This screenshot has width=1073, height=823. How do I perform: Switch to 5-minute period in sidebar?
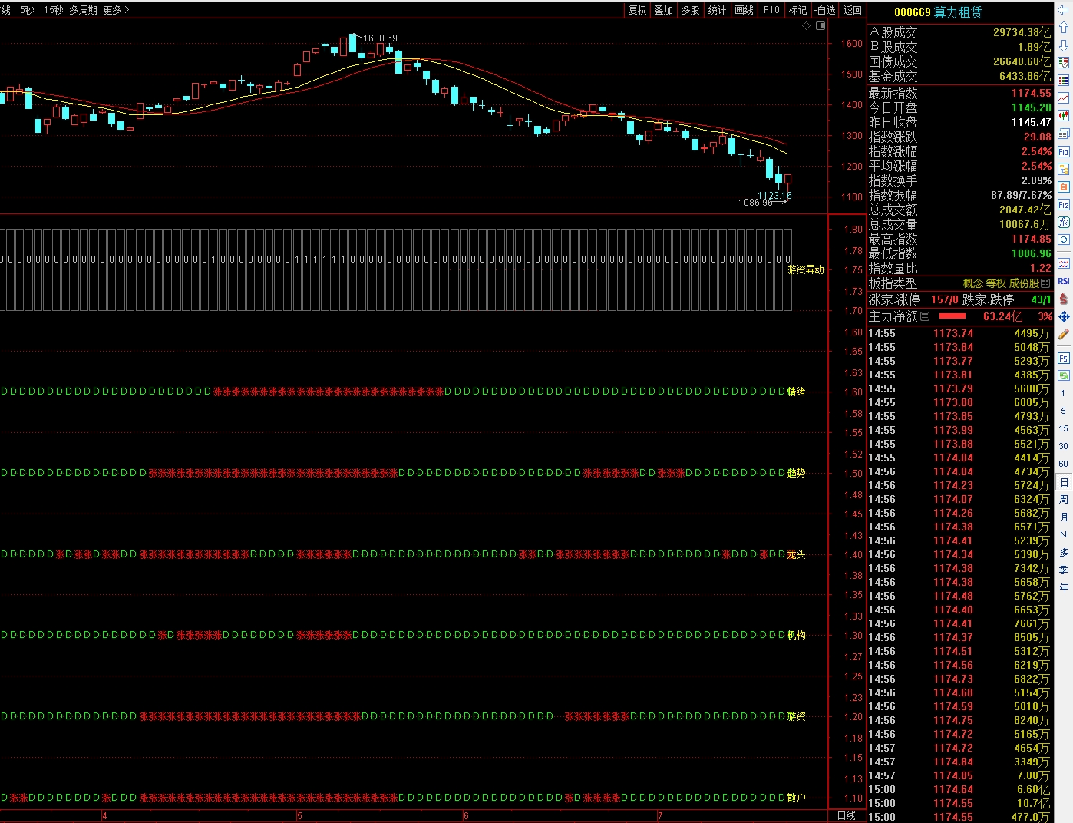point(1063,411)
